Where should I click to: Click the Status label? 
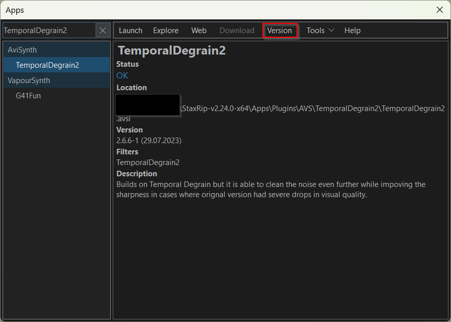pos(128,64)
